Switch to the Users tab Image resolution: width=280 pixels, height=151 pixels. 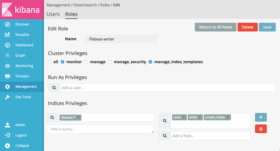(x=53, y=14)
